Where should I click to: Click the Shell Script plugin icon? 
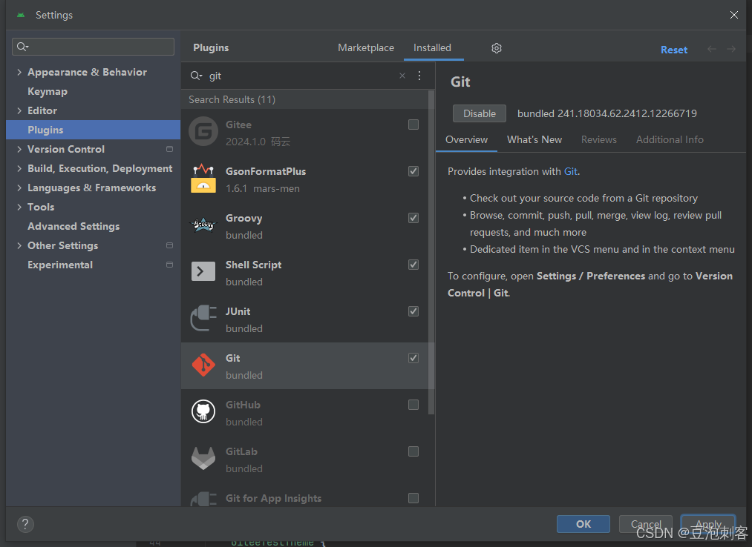(203, 271)
